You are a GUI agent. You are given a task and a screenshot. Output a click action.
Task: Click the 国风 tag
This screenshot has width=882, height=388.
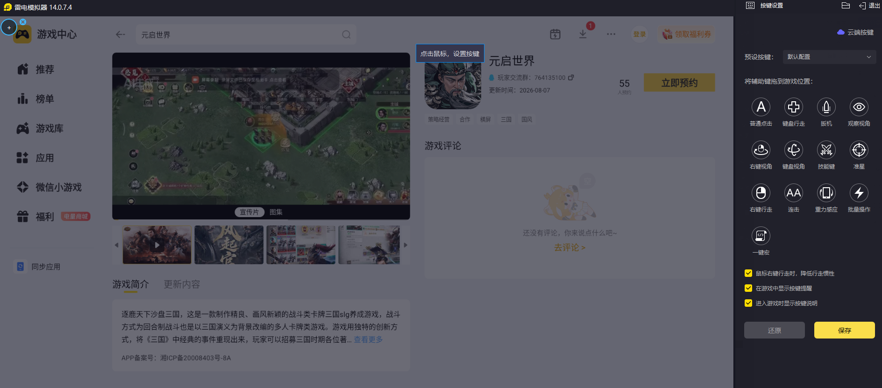526,120
